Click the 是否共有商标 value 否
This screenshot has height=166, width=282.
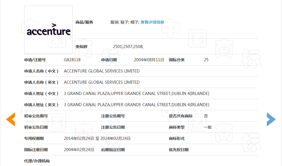[x=206, y=116]
